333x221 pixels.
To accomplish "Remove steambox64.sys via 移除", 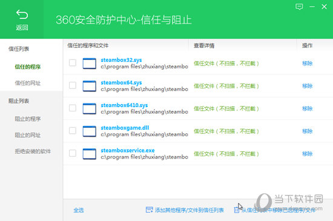I will (308, 86).
